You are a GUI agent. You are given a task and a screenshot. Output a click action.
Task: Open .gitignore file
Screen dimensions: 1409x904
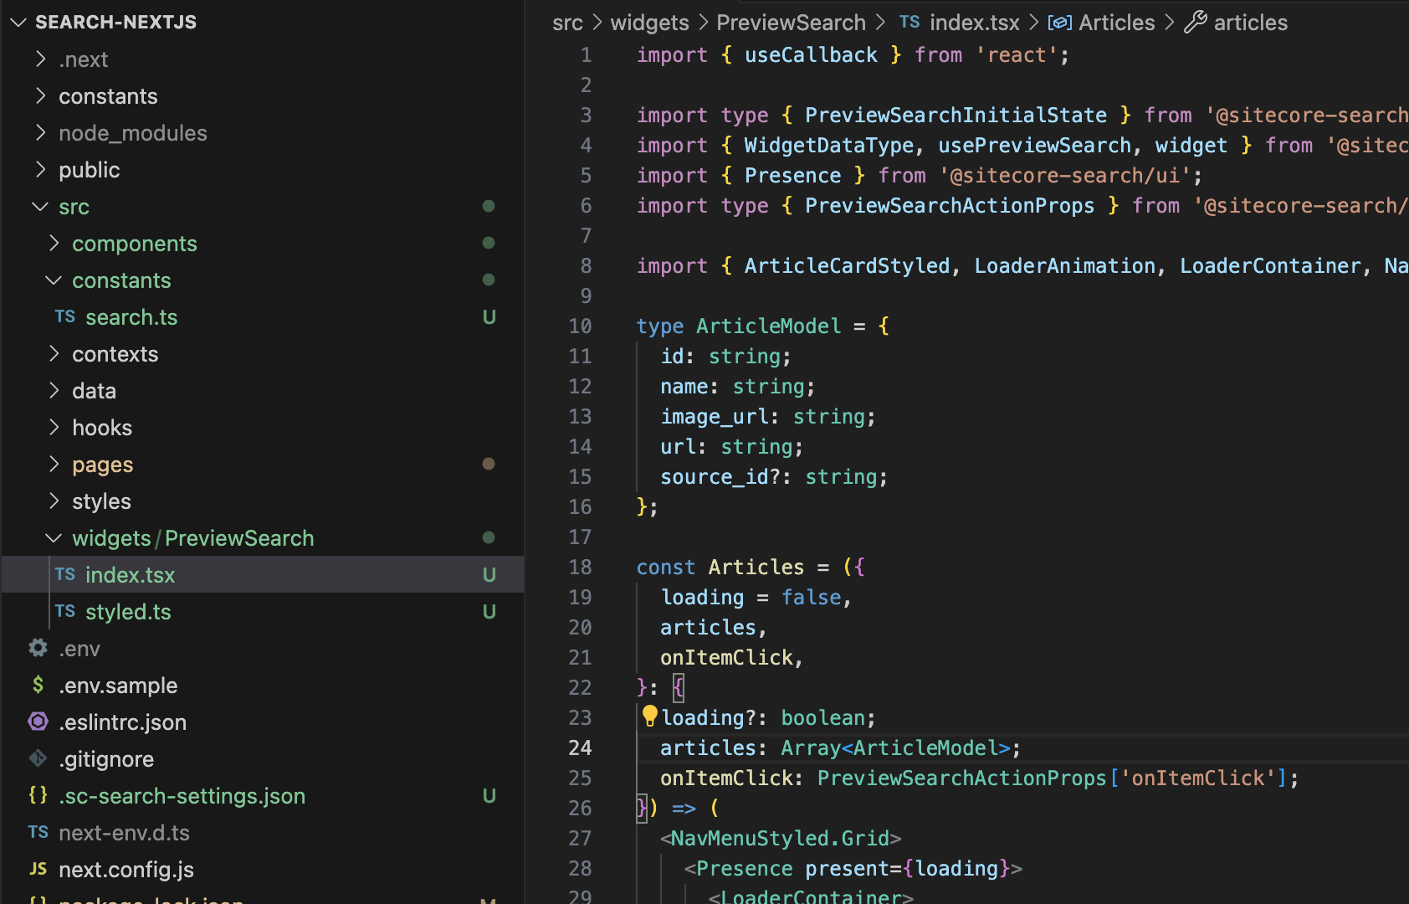coord(106,759)
